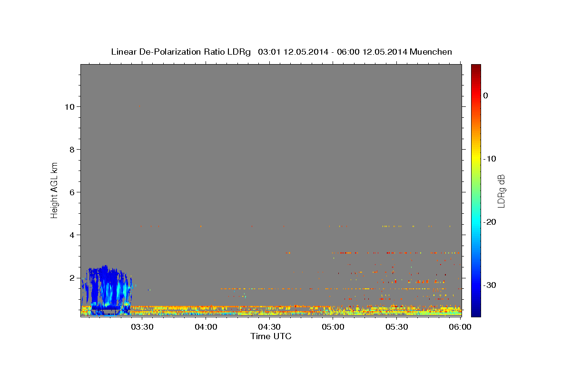This screenshot has width=571, height=380.
Task: Select the '05:30' time tick label
Action: click(x=397, y=327)
